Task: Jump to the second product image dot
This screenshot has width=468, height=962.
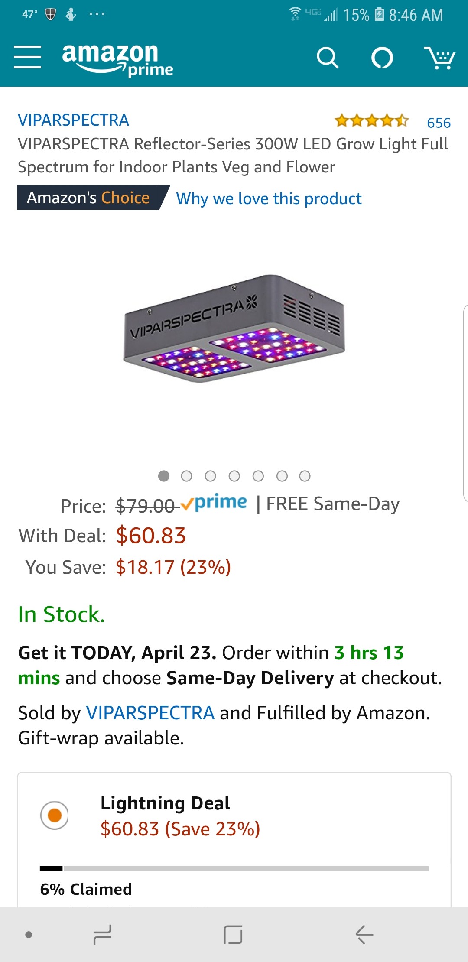Action: click(x=187, y=476)
